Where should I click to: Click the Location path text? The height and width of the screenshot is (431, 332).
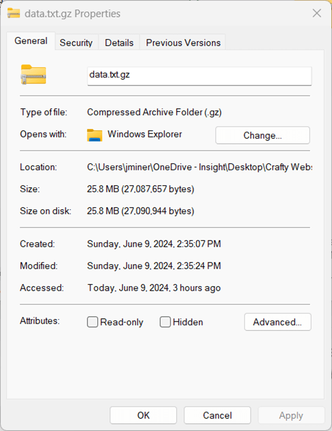199,167
